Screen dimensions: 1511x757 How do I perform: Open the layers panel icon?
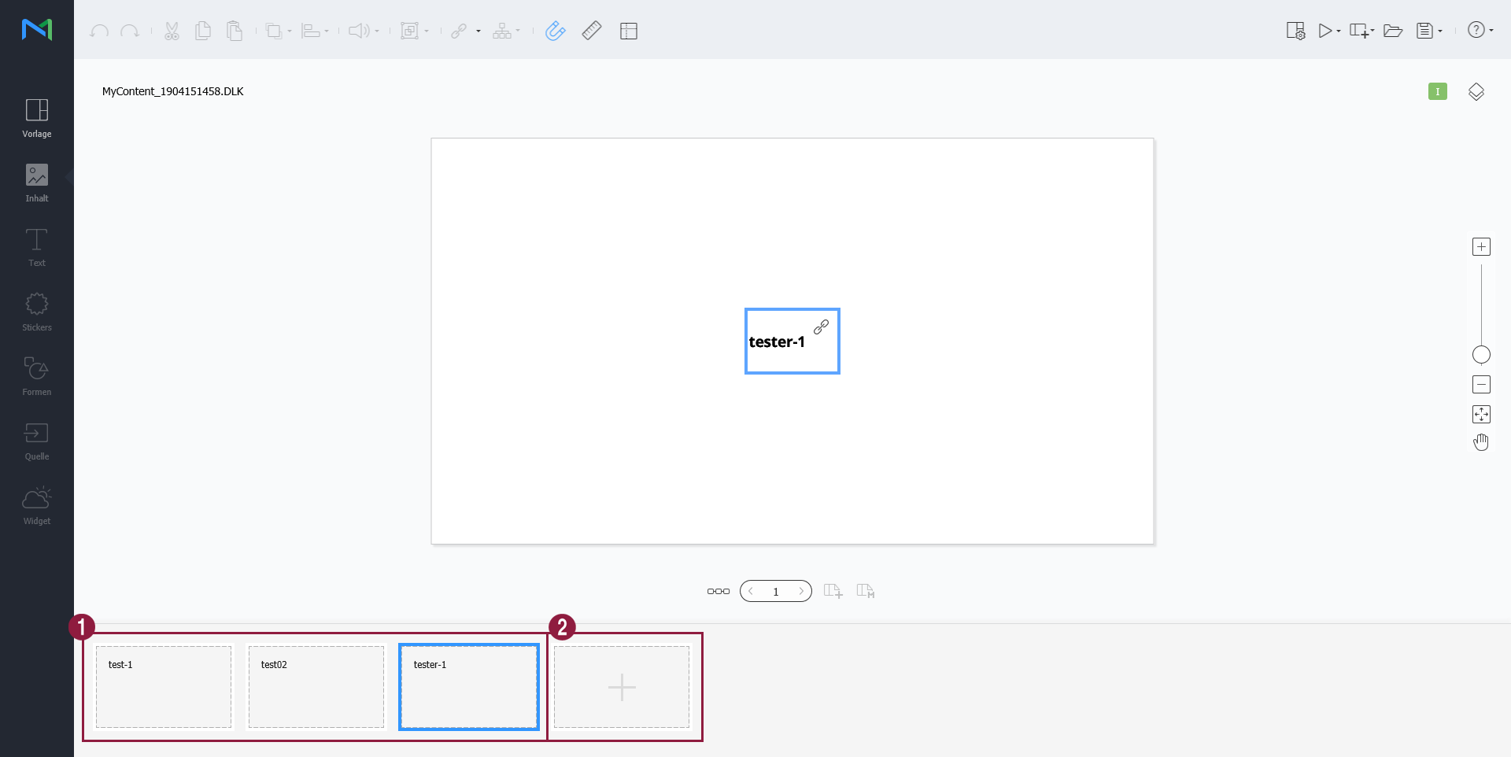(1476, 91)
